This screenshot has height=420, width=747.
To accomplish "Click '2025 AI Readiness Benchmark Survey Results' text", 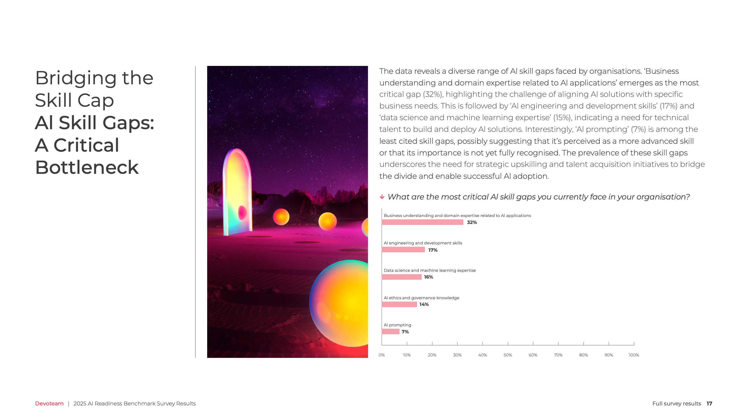I will click(x=135, y=403).
